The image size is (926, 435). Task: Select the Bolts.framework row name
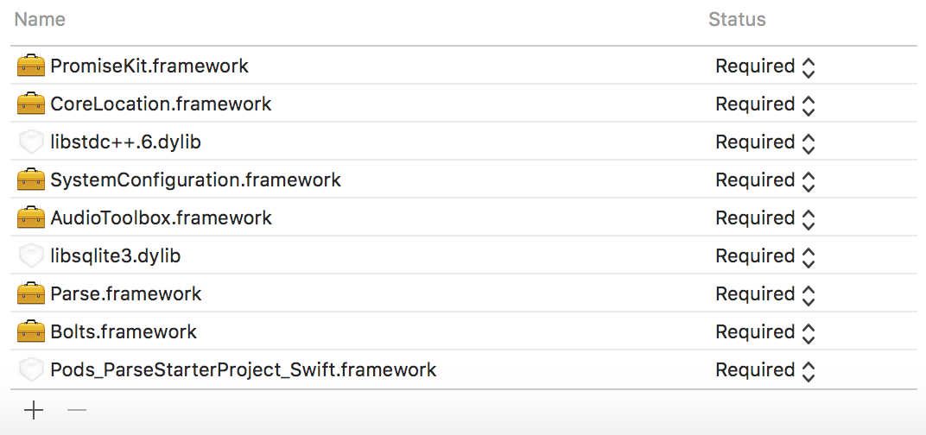click(124, 332)
